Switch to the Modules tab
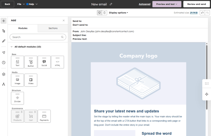Screen dimensions: 211x136 (x=23, y=28)
